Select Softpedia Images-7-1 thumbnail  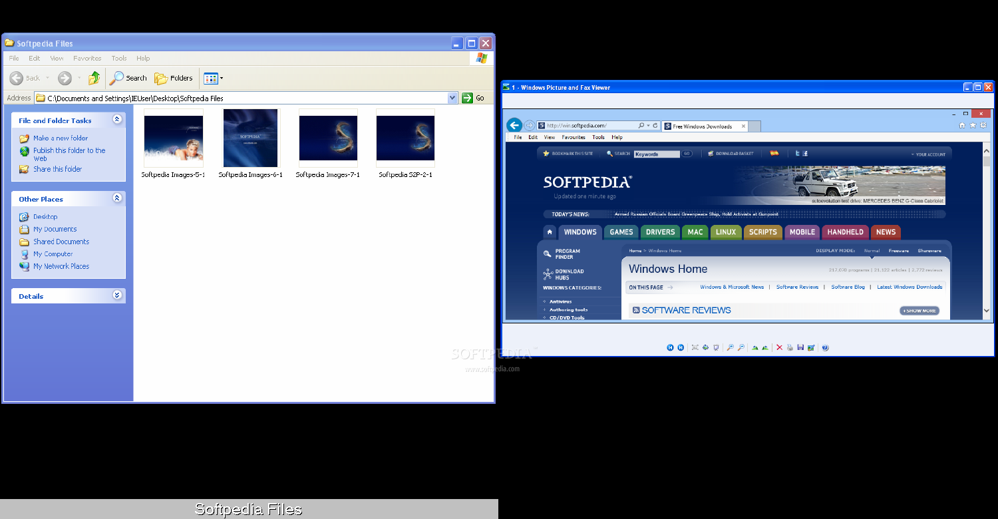click(328, 138)
